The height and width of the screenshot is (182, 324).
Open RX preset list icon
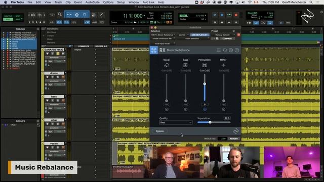(x=218, y=50)
